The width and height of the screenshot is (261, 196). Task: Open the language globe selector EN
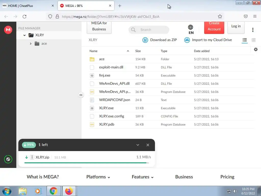(x=191, y=29)
